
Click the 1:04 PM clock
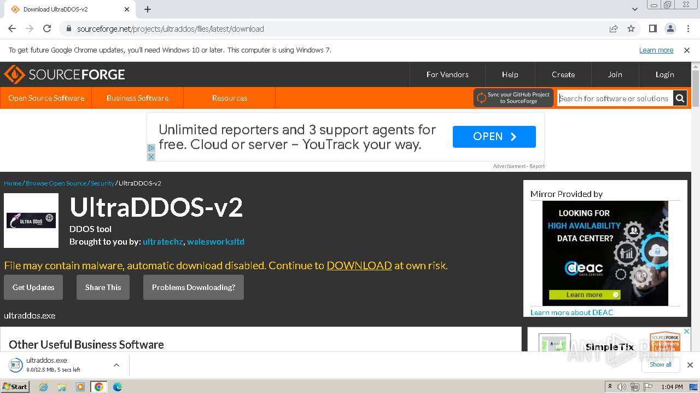tap(672, 387)
